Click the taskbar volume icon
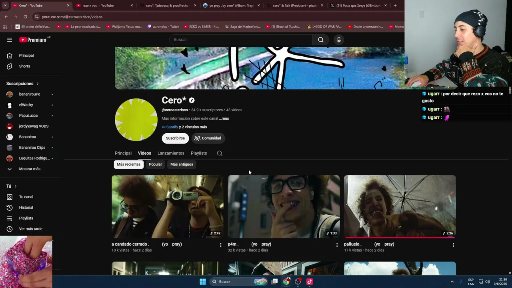Image resolution: width=512 pixels, height=288 pixels. (x=487, y=282)
